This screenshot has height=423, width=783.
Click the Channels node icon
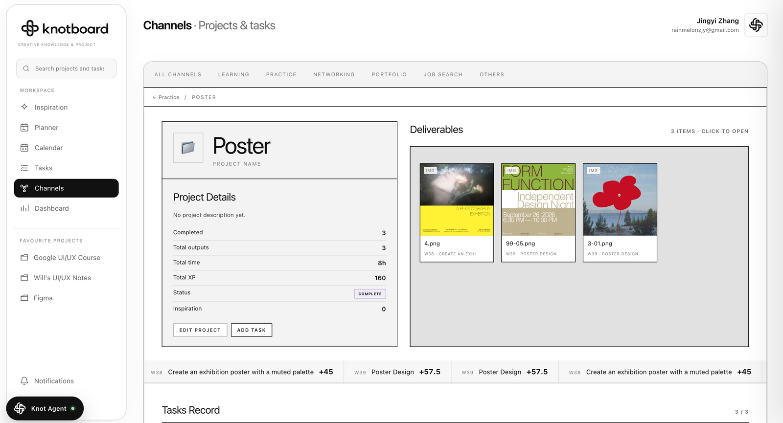[x=24, y=188]
